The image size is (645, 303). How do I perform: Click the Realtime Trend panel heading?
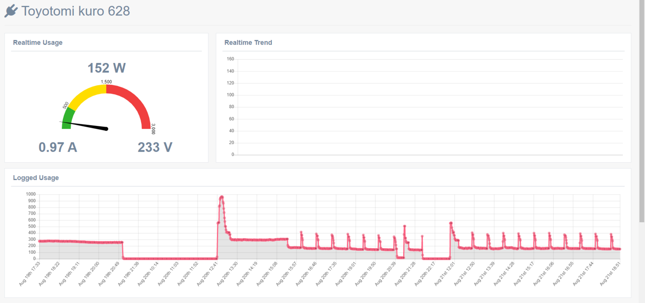click(x=248, y=42)
